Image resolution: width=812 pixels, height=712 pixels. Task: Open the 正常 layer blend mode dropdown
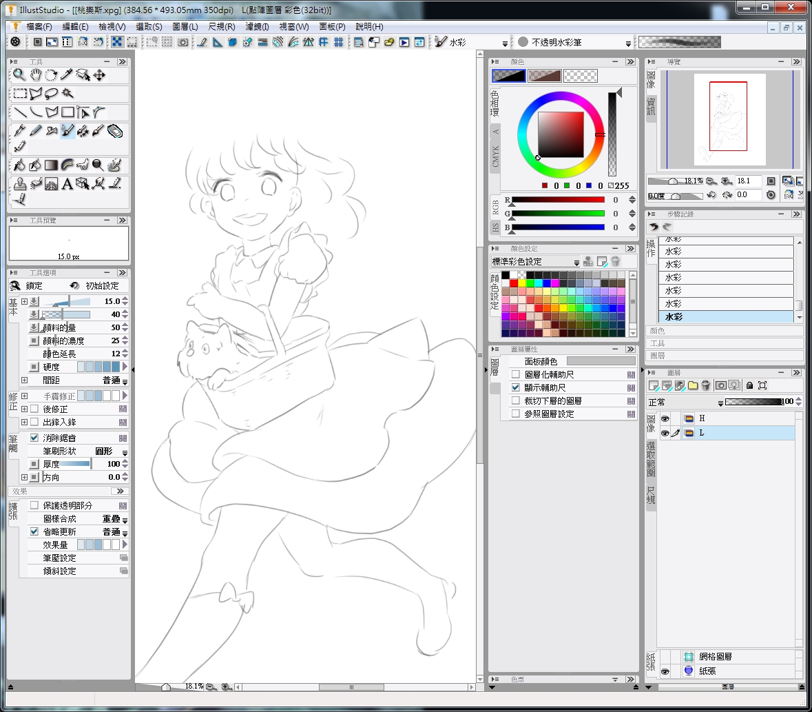(x=720, y=403)
